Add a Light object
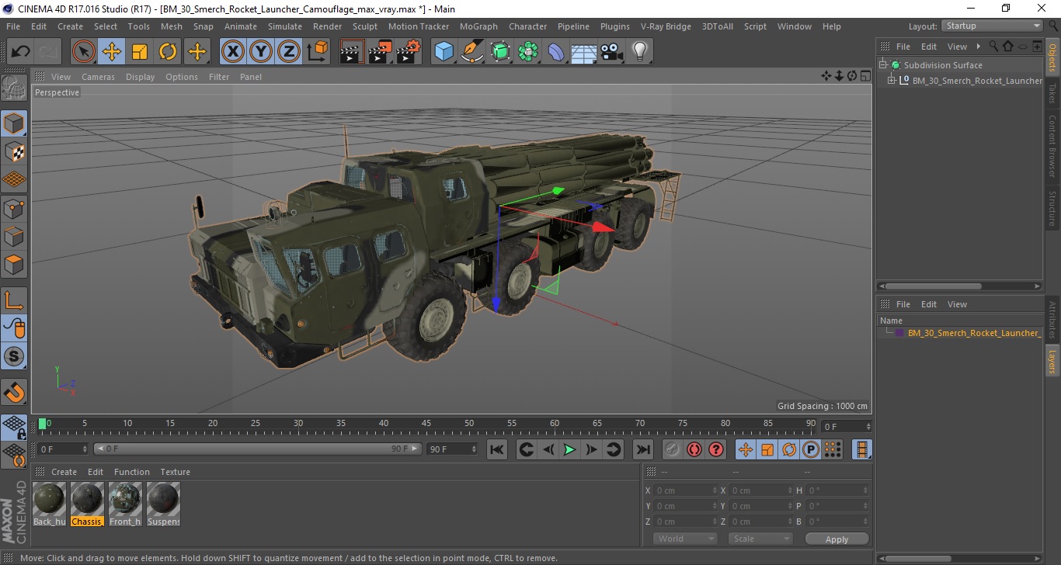This screenshot has width=1061, height=565. pos(639,52)
